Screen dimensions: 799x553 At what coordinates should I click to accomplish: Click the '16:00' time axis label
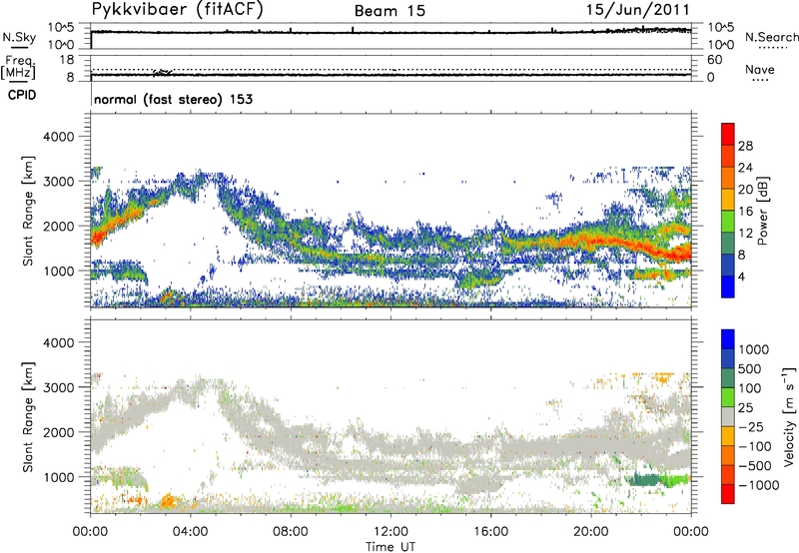click(490, 531)
